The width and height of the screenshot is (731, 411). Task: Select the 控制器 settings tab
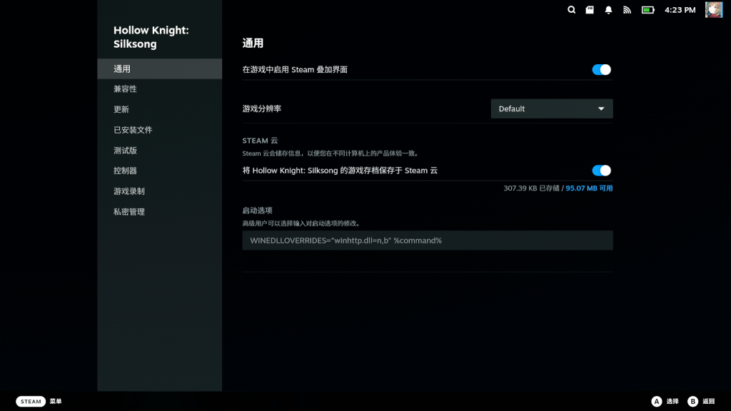tap(126, 171)
